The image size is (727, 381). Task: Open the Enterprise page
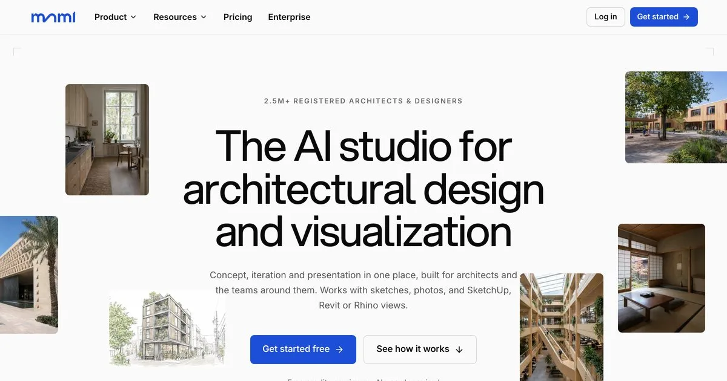point(289,17)
